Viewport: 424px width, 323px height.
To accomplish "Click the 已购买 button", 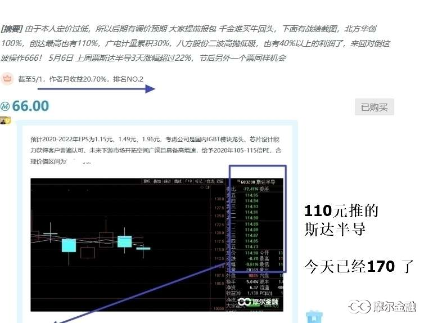I will (374, 107).
